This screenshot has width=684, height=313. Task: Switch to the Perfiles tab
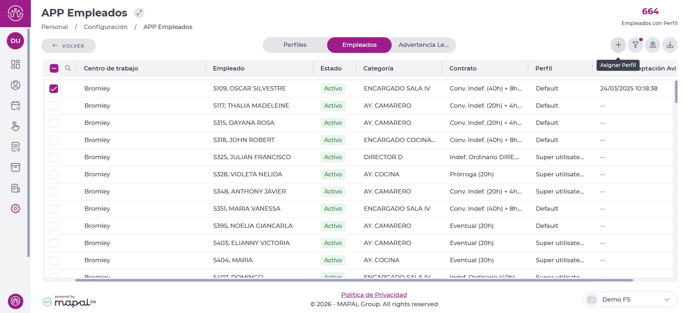295,45
